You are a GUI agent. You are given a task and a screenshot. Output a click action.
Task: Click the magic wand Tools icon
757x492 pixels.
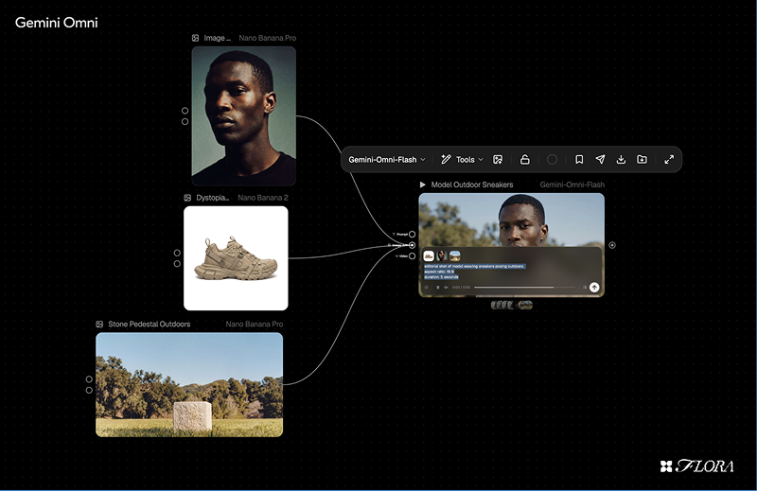pyautogui.click(x=446, y=159)
